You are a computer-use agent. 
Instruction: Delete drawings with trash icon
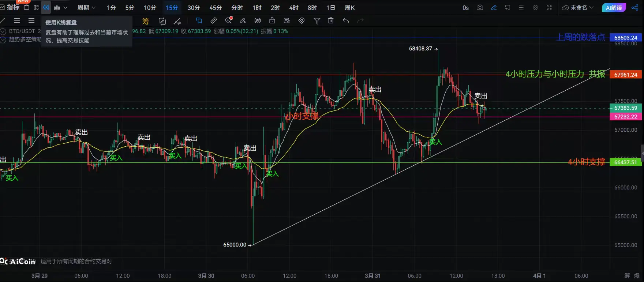coord(331,20)
